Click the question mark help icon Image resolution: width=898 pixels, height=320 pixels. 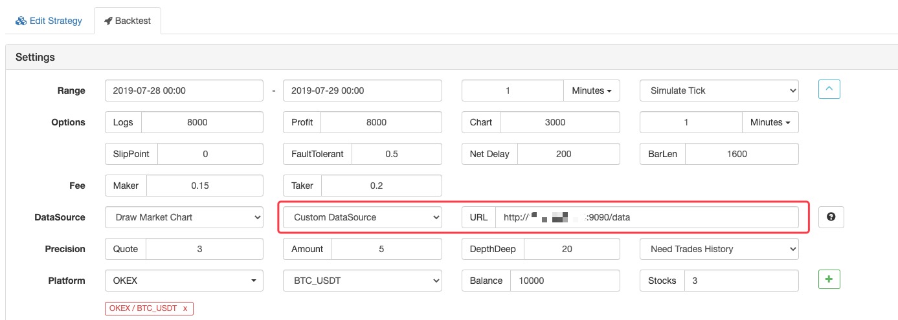point(831,217)
